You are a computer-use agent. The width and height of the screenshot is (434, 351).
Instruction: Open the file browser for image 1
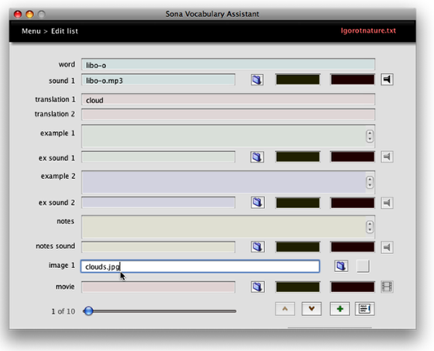coord(341,267)
